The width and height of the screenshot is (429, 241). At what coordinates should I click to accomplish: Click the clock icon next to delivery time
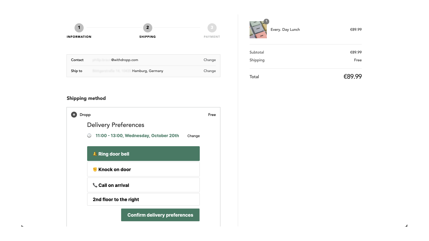point(89,136)
